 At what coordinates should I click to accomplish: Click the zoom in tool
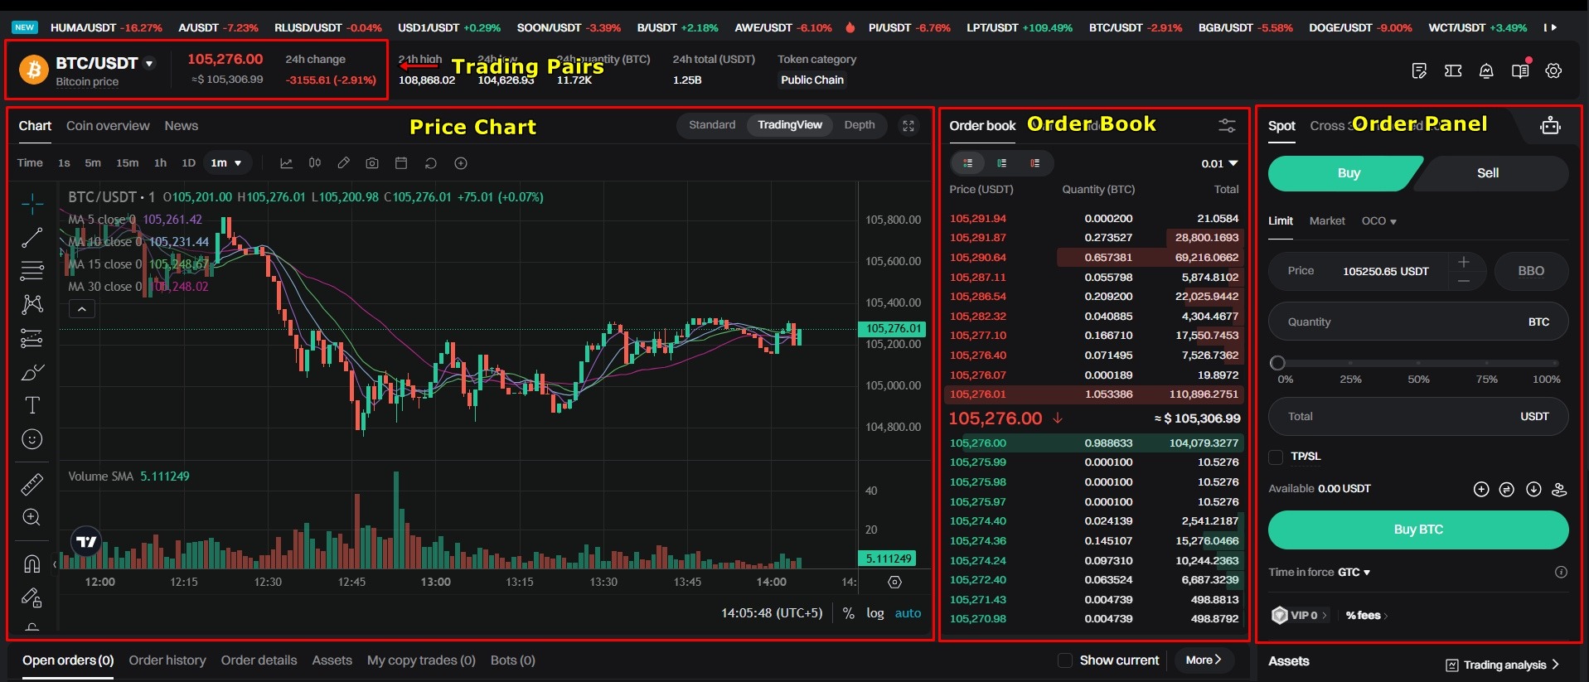pos(32,517)
